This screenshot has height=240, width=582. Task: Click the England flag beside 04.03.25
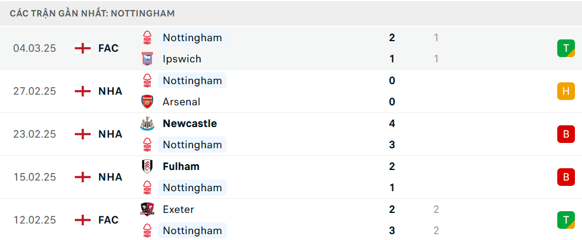[x=83, y=48]
